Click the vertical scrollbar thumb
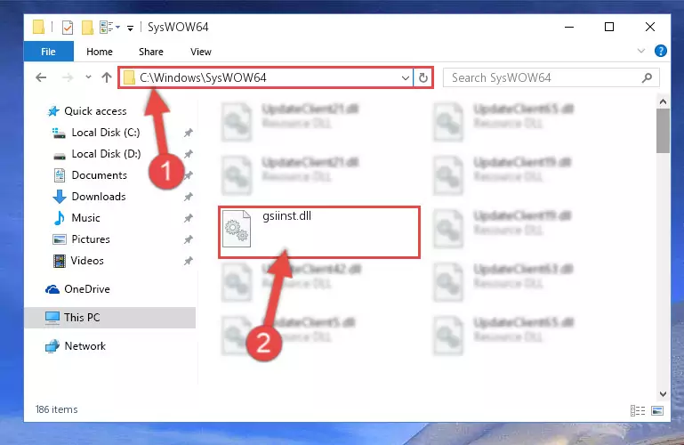 [x=663, y=131]
